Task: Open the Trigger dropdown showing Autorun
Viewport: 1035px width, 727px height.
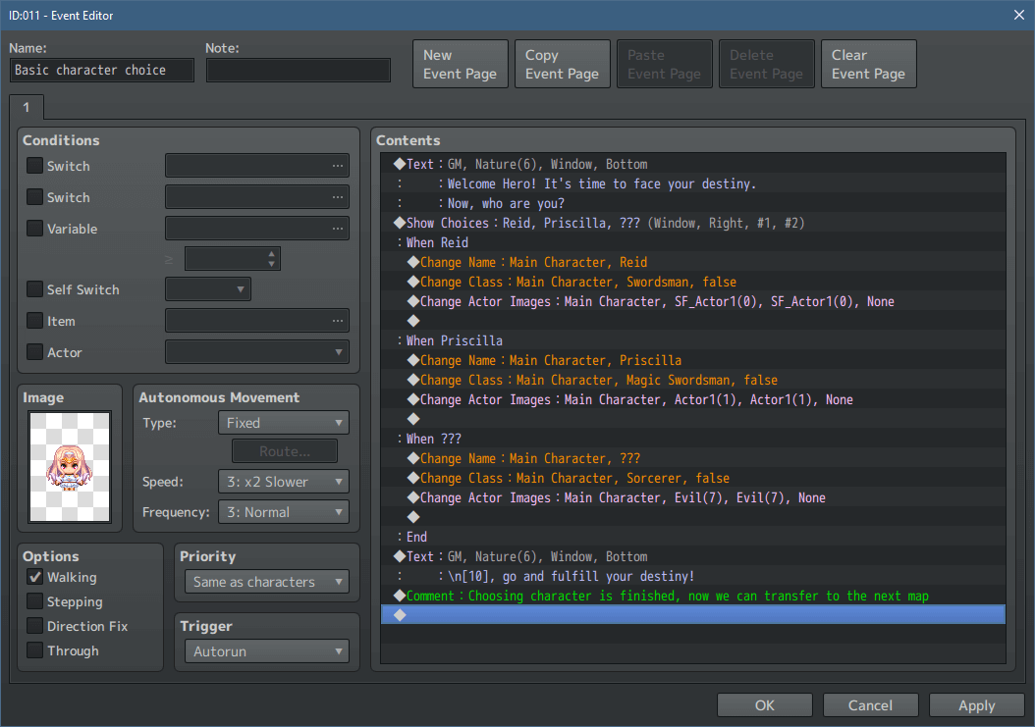Action: click(266, 650)
